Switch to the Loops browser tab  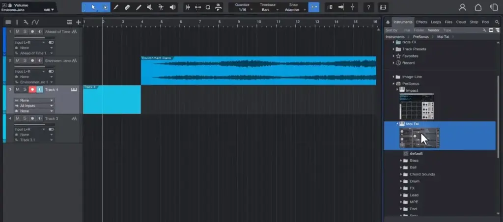point(436,22)
